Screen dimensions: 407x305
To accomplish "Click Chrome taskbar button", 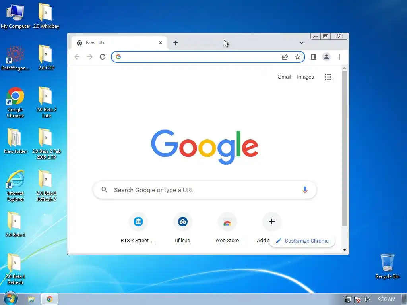I will [x=50, y=299].
